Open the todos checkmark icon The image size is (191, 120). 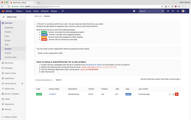178,11
